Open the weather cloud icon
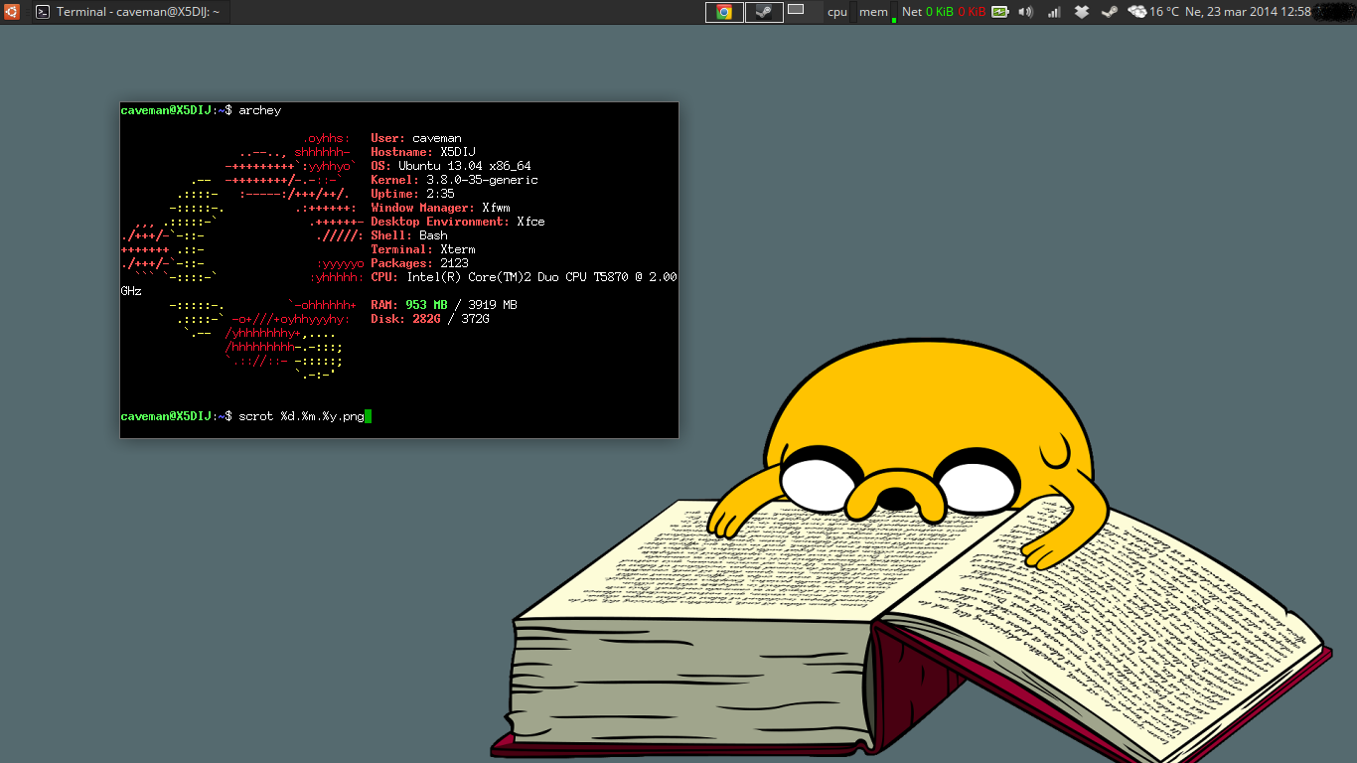 (1136, 12)
